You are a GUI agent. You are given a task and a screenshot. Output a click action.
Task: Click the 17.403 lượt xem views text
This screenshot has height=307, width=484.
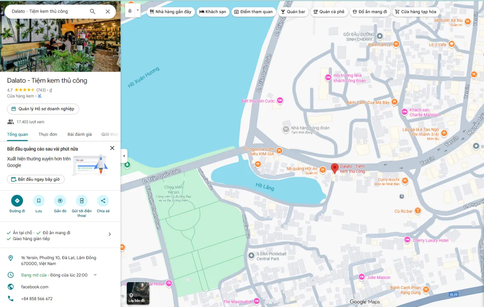coord(30,122)
